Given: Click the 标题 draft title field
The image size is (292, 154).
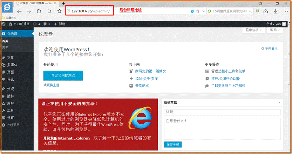Looking at the screenshot, I should [x=222, y=112].
